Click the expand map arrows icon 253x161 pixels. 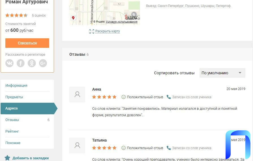tap(92, 32)
